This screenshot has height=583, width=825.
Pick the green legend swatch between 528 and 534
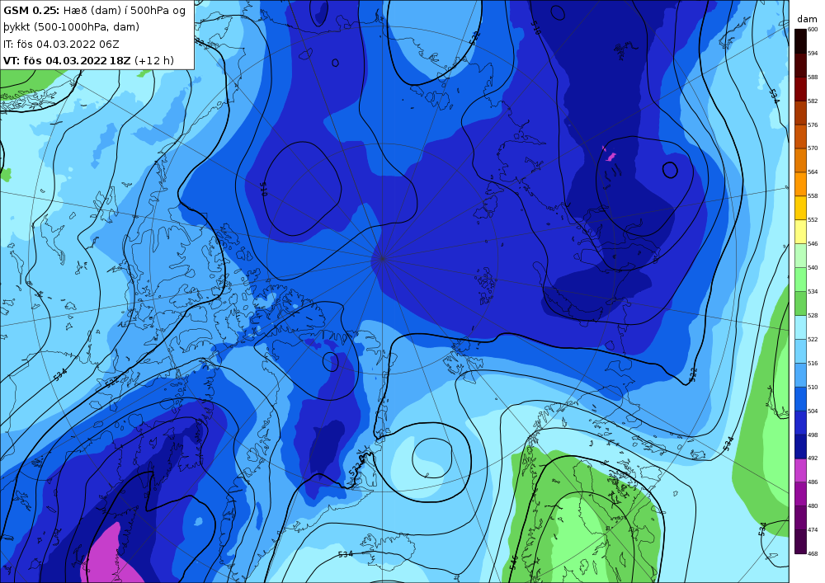pos(800,303)
